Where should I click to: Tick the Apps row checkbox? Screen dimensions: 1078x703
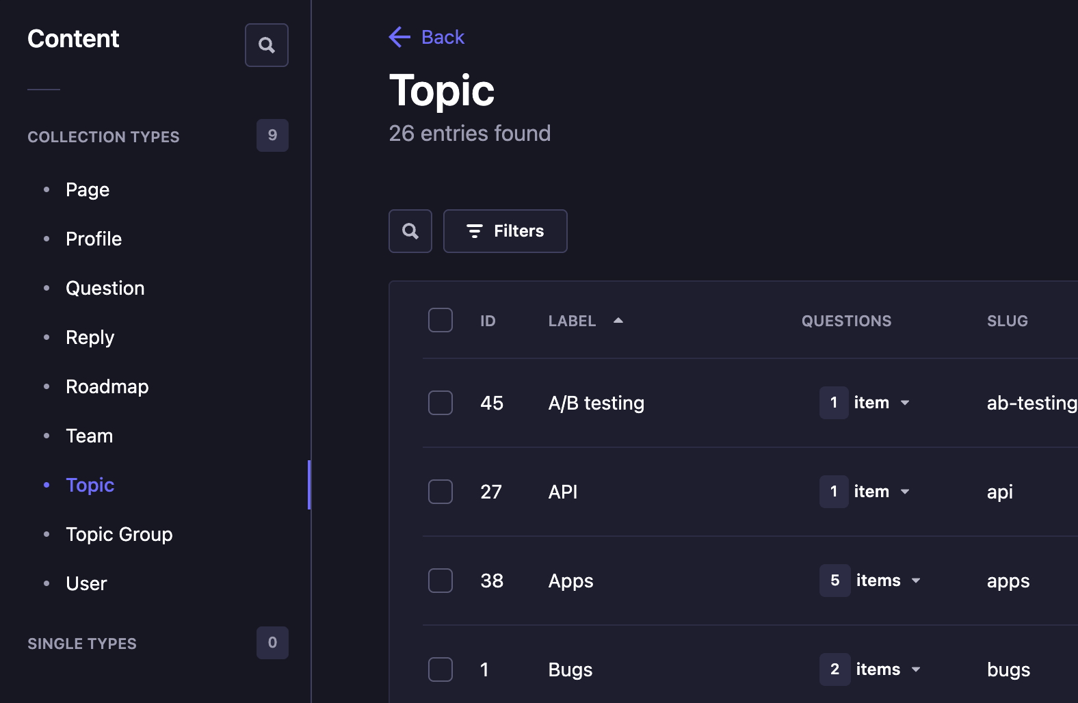441,581
